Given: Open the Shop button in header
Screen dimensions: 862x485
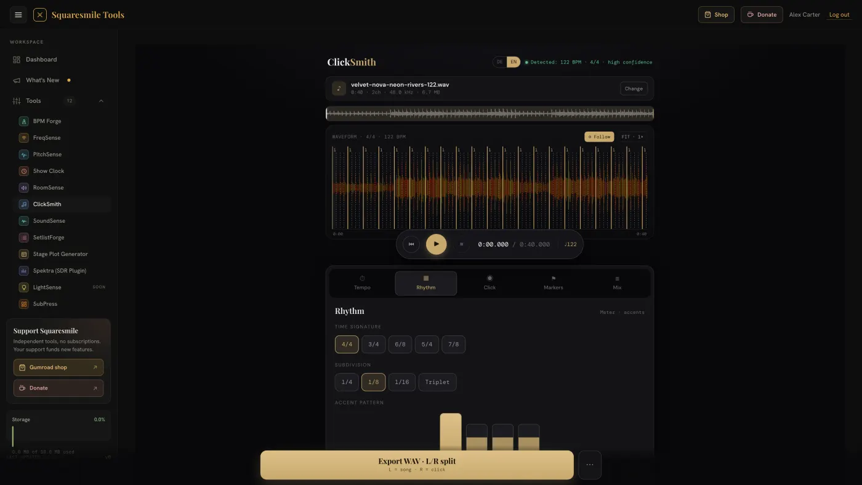Looking at the screenshot, I should [x=716, y=15].
